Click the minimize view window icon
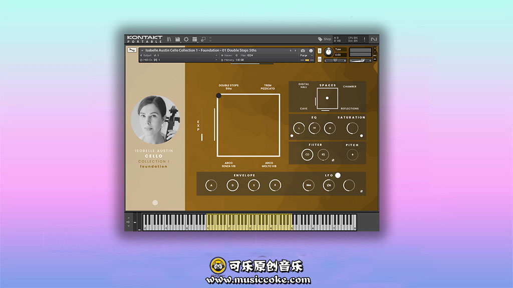This screenshot has height=288, width=513. 203,39
